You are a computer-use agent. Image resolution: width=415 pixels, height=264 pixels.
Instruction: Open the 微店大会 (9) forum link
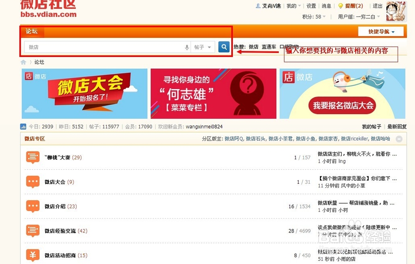pos(55,182)
